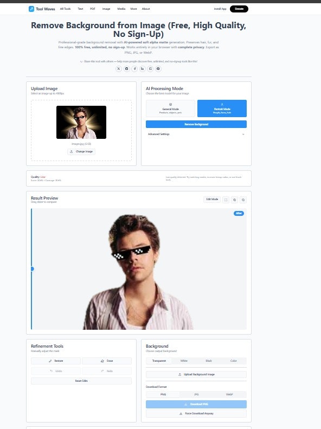Choose White background option

(x=184, y=361)
